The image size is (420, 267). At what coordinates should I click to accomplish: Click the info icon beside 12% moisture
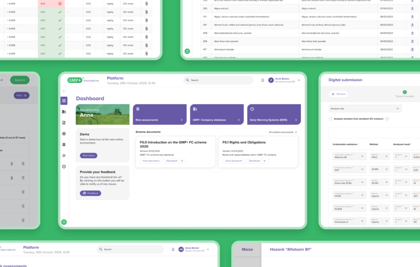pyautogui.click(x=387, y=119)
